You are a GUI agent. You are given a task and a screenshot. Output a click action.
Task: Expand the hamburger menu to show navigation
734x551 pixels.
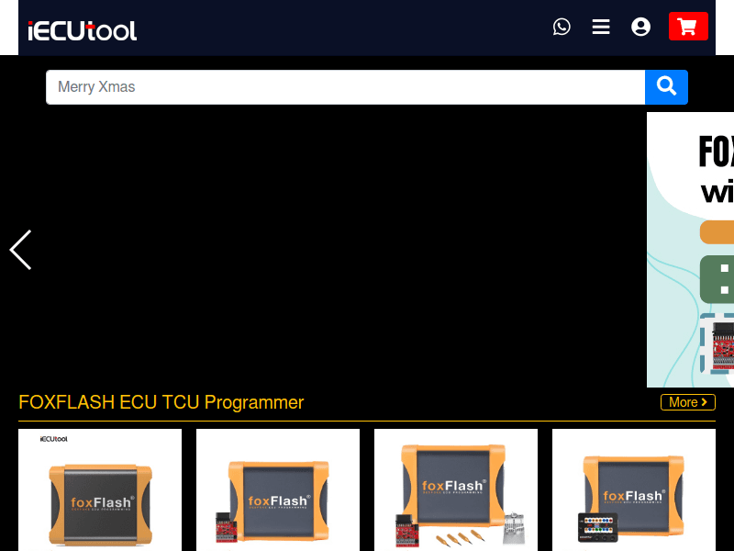click(x=601, y=27)
